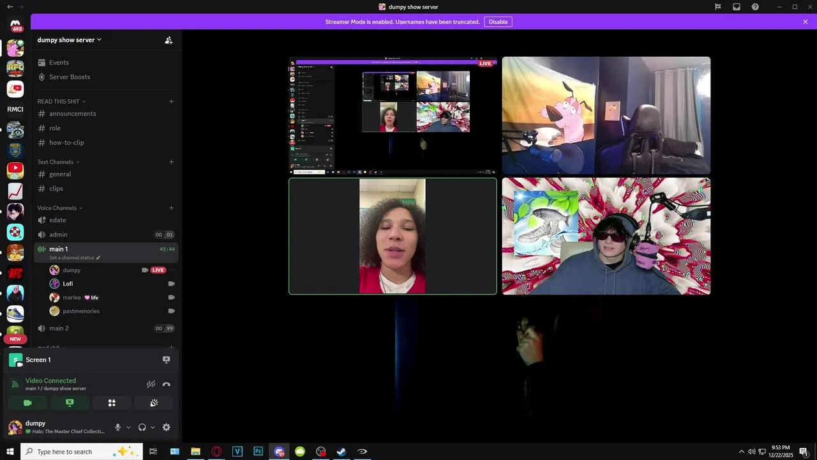Add a channel under Voice Channels
Viewport: 817px width, 460px height.
click(x=171, y=208)
